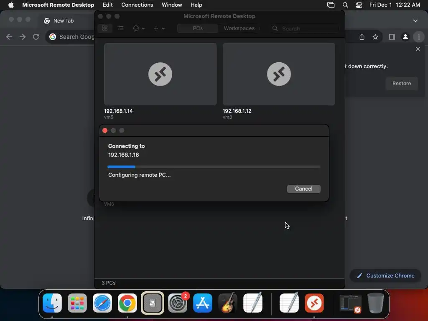Open Control Center in menu bar

click(359, 5)
